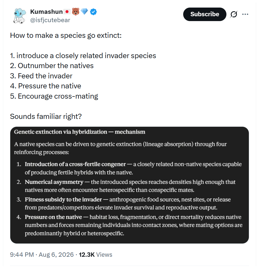This screenshot has height=267, width=261.
Task: Click the Grok slashed-circle icon
Action: [234, 14]
